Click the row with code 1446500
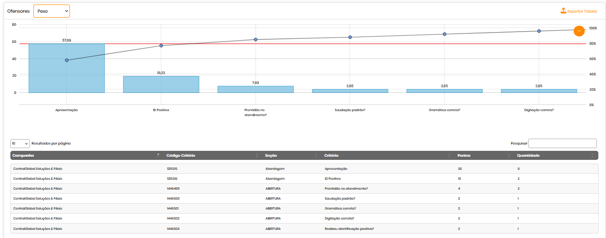 173,199
